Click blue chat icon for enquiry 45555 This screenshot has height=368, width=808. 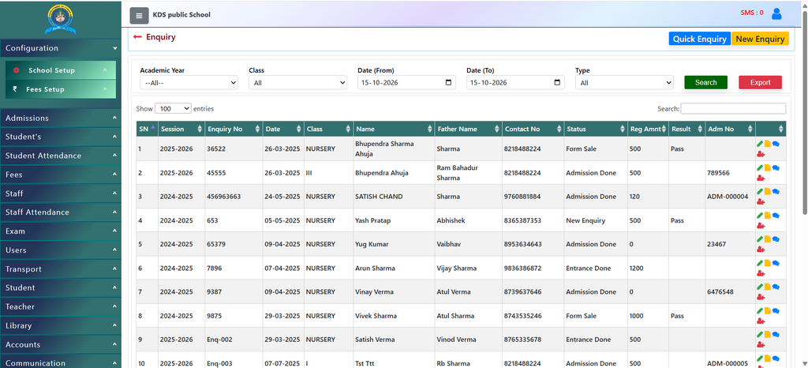click(x=776, y=167)
